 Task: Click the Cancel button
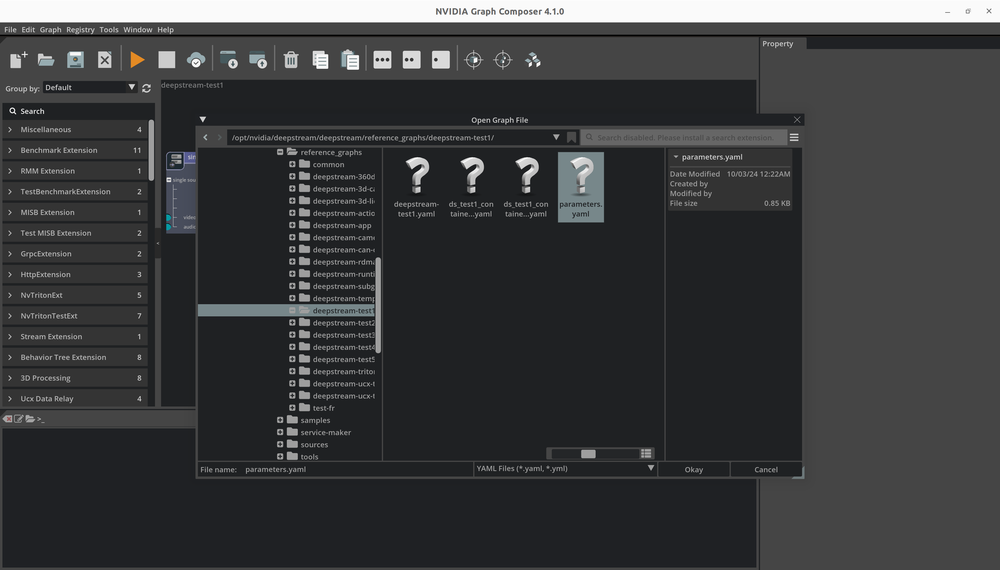(766, 470)
